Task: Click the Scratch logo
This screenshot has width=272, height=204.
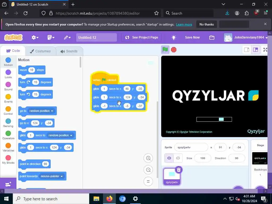Action: tap(14, 37)
